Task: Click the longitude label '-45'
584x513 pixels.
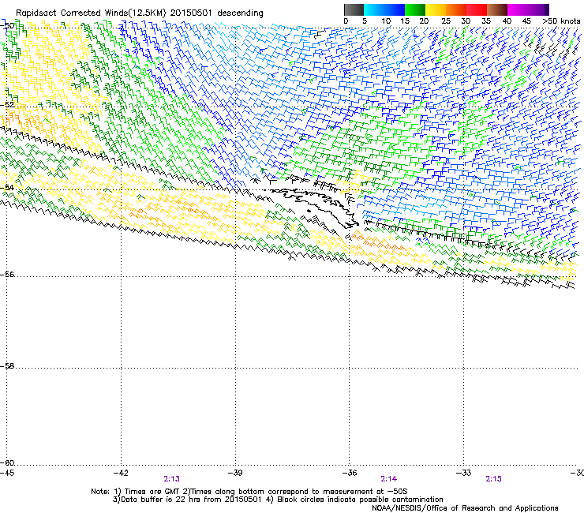Action: (x=6, y=473)
